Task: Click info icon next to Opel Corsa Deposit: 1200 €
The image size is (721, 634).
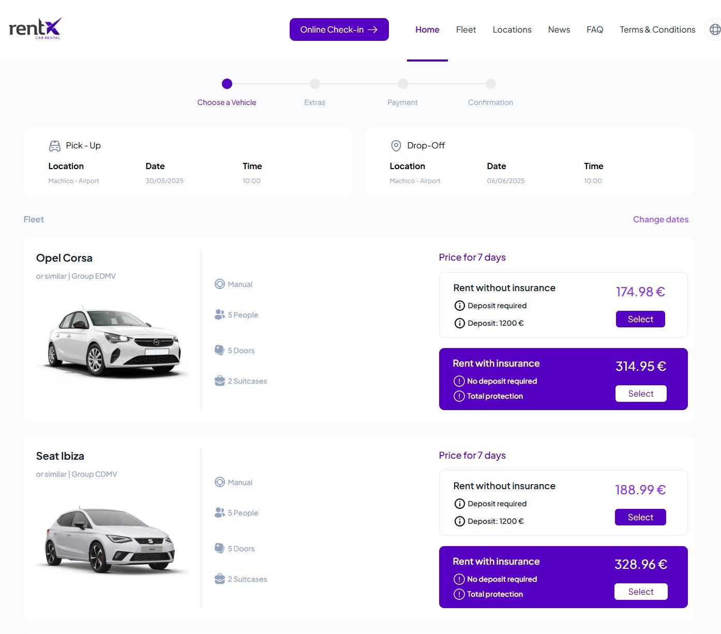Action: tap(459, 323)
